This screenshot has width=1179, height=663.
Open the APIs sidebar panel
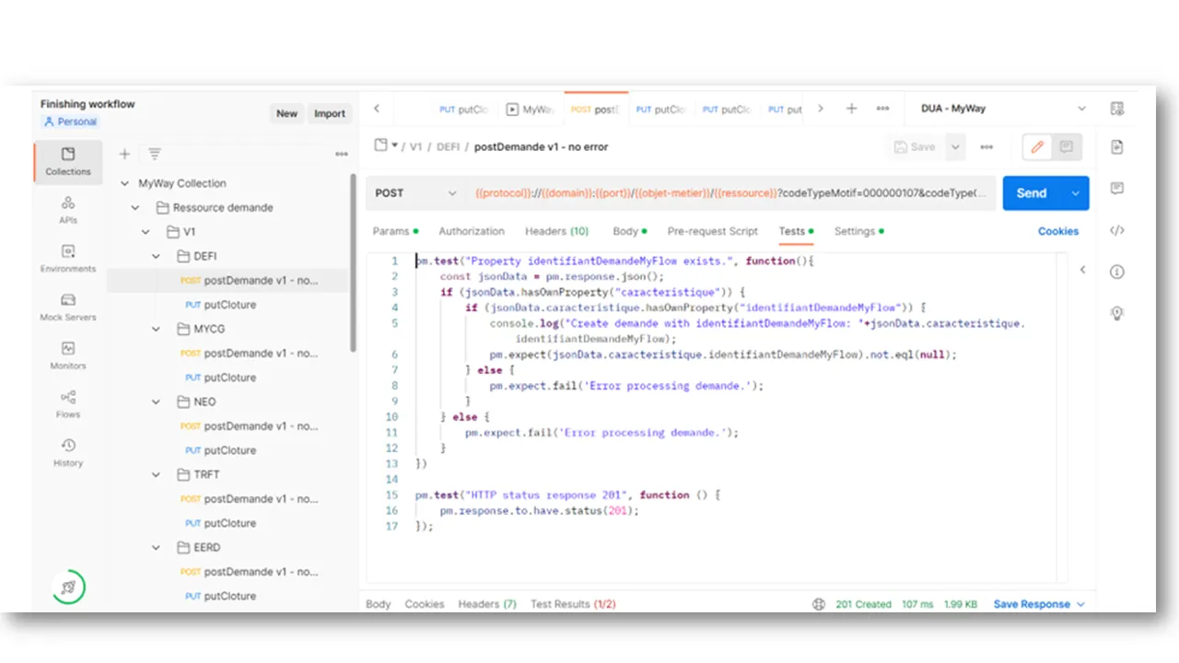pos(67,210)
